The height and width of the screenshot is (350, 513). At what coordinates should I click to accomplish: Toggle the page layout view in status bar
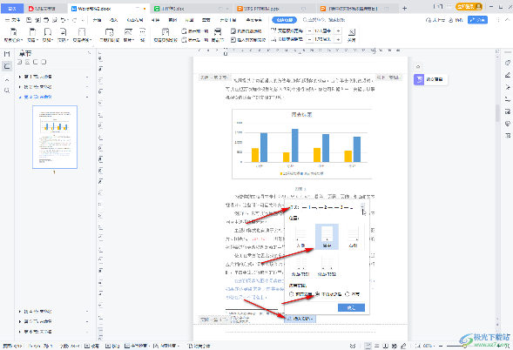click(368, 346)
